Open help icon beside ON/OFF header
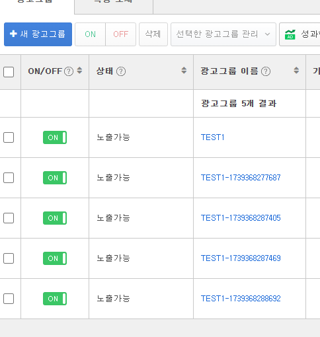 point(69,71)
